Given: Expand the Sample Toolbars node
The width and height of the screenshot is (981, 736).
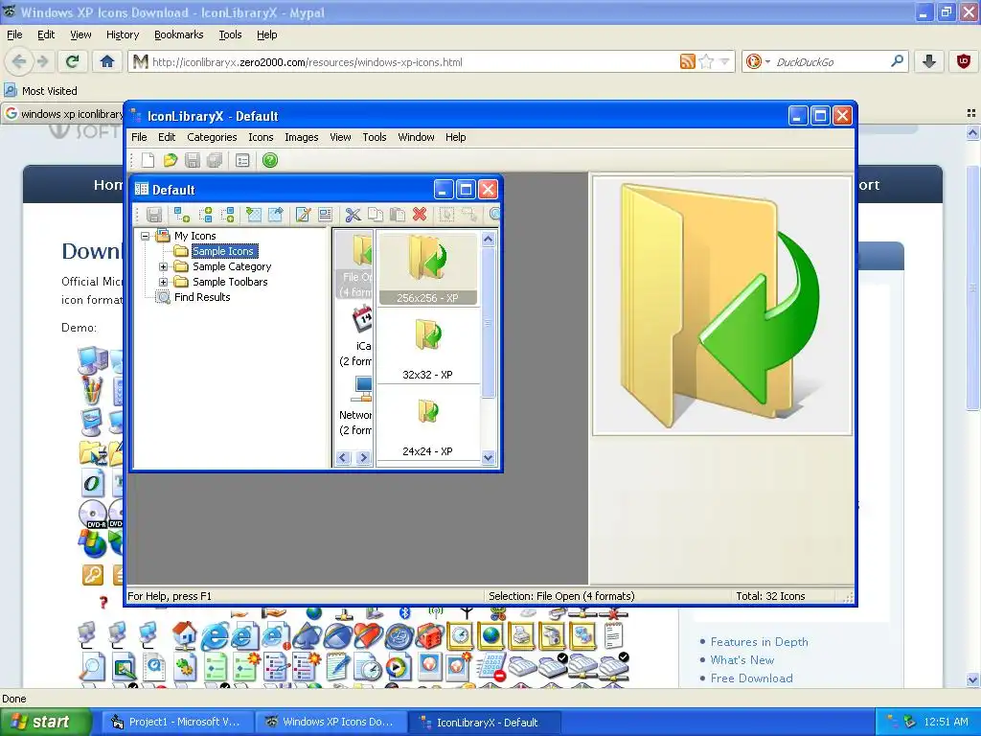Looking at the screenshot, I should (x=163, y=282).
